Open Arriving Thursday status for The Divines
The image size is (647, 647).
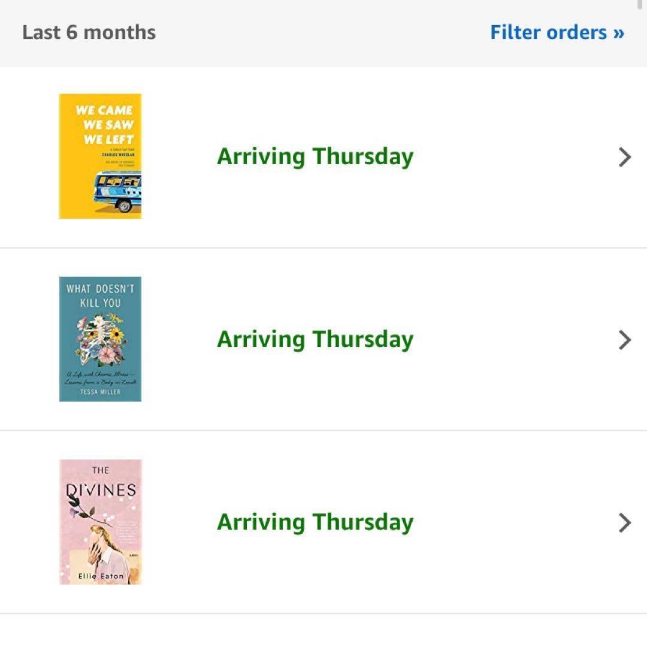(315, 522)
